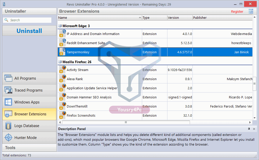This screenshot has height=160, width=259.
Task: Sort by the Type column header
Action: 155,17
